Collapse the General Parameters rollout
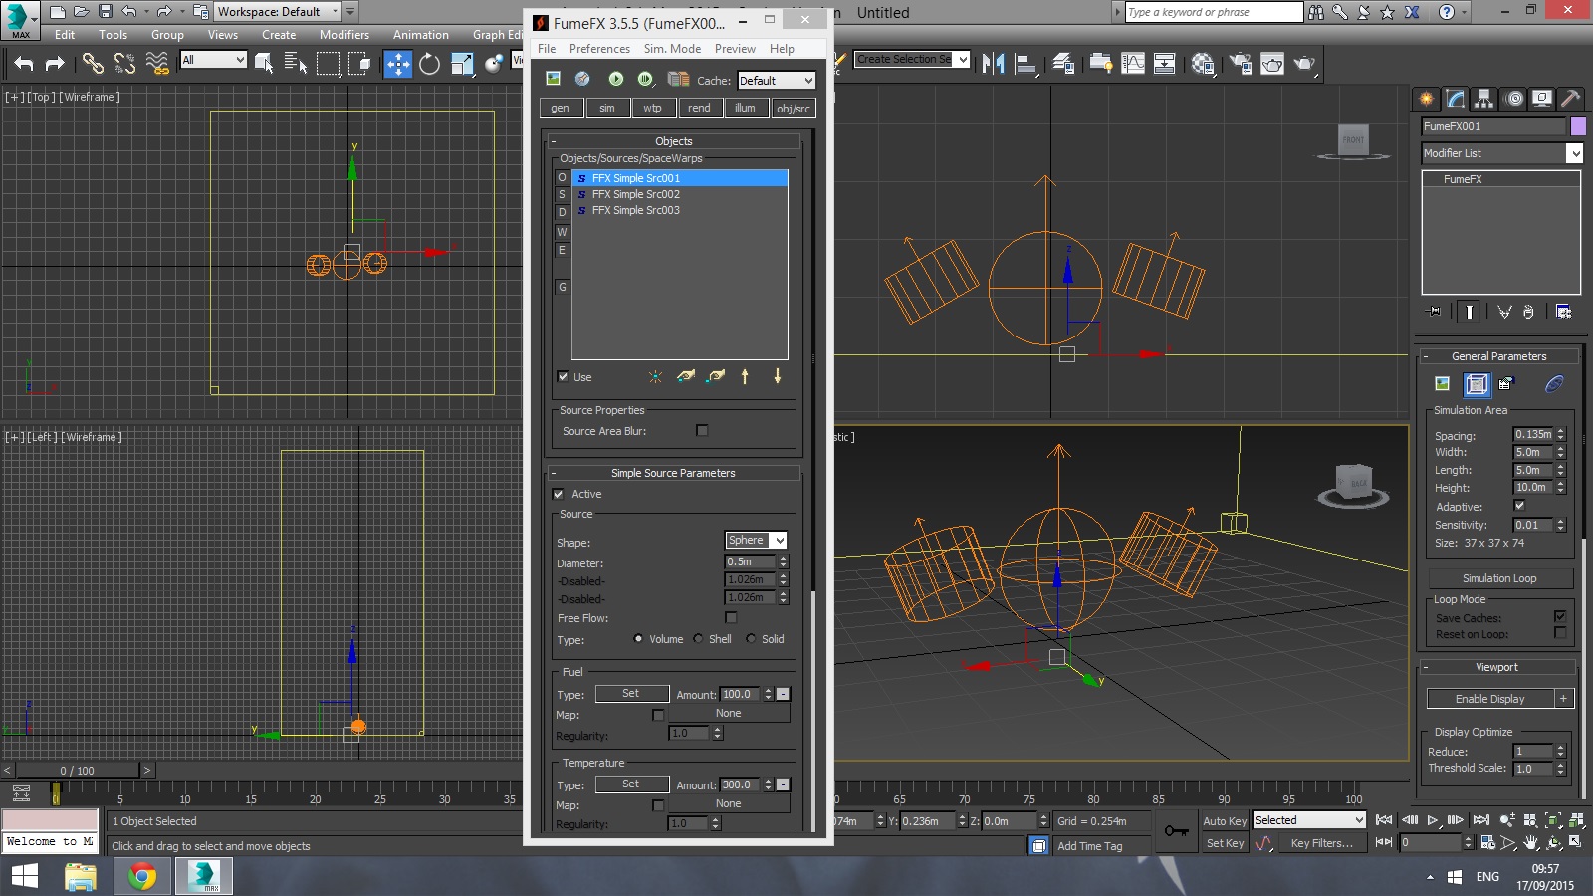 point(1498,356)
